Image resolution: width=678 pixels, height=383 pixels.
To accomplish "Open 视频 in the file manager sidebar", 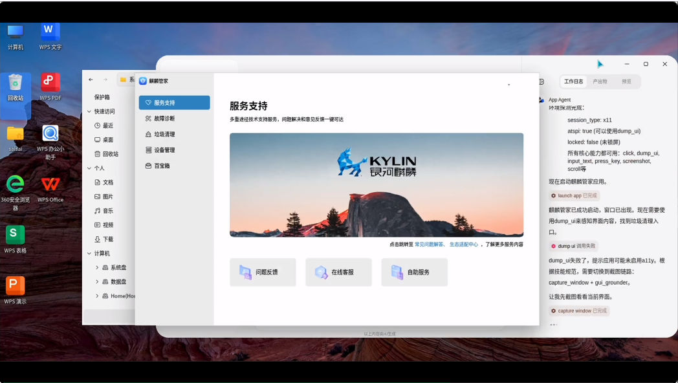I will tap(104, 225).
